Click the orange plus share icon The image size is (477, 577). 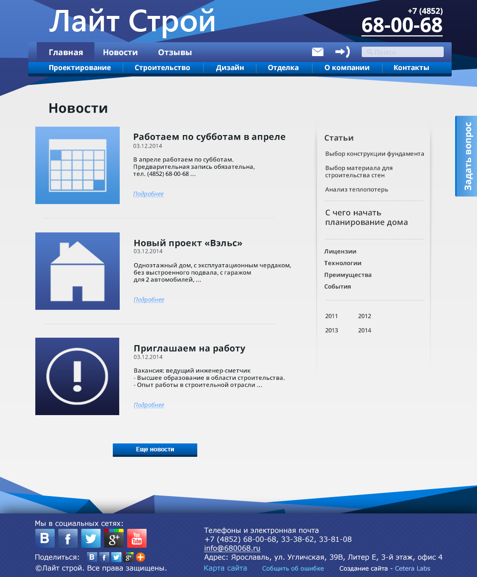(141, 557)
